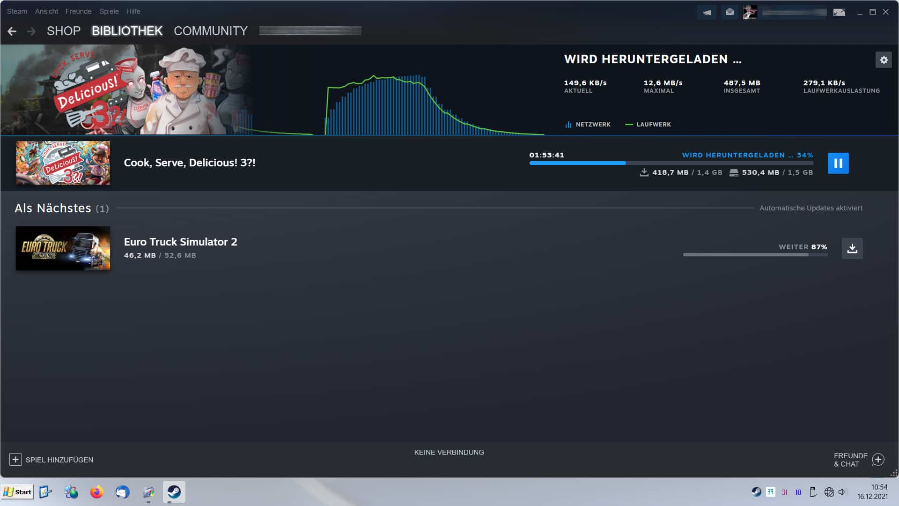Viewport: 899px width, 506px height.
Task: Click Steam icon in the system tray
Action: [x=756, y=492]
